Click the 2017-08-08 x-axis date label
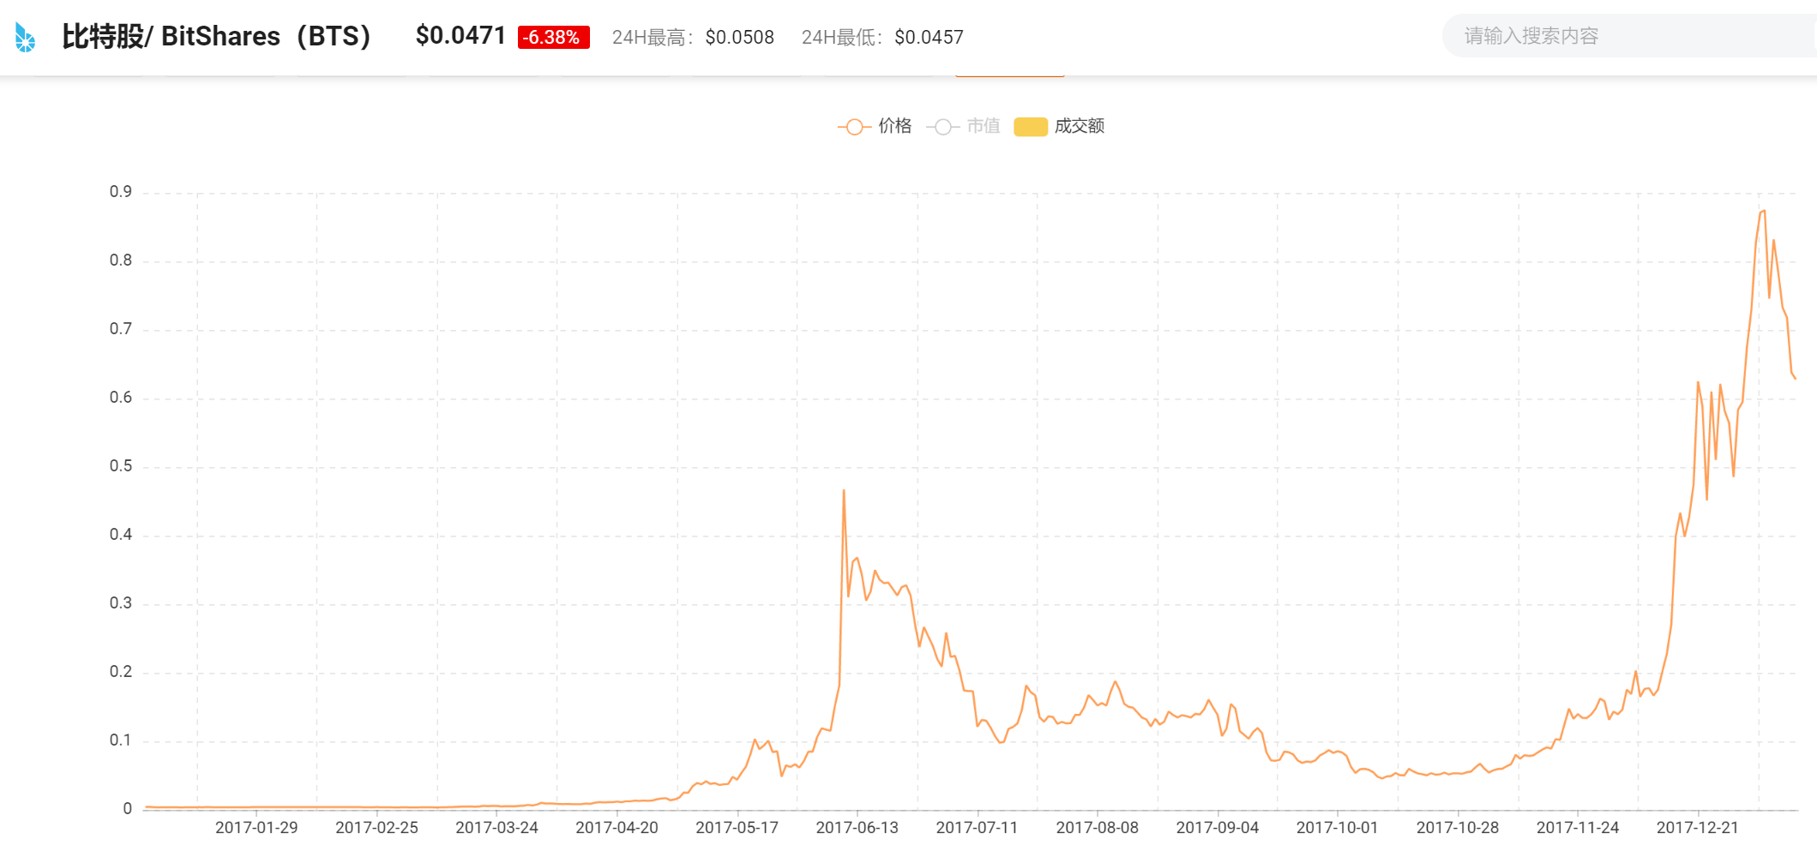Image resolution: width=1817 pixels, height=851 pixels. click(1097, 828)
